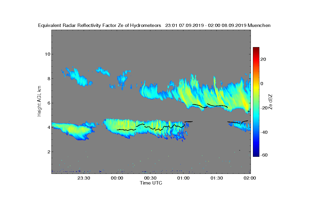This screenshot has width=310, height=207.
Task: Click the height tick label 6
Action: click(48, 103)
